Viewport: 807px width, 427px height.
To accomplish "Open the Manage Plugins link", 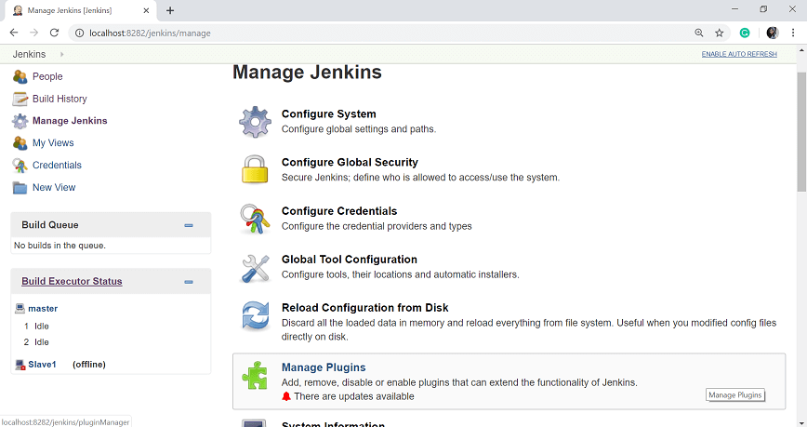I will pyautogui.click(x=324, y=367).
